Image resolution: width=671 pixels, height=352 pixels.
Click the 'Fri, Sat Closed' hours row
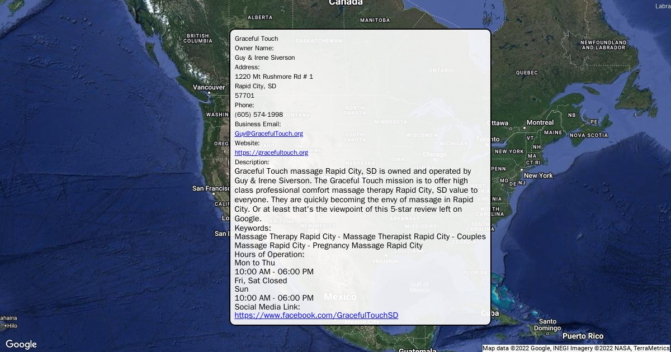[x=261, y=280]
